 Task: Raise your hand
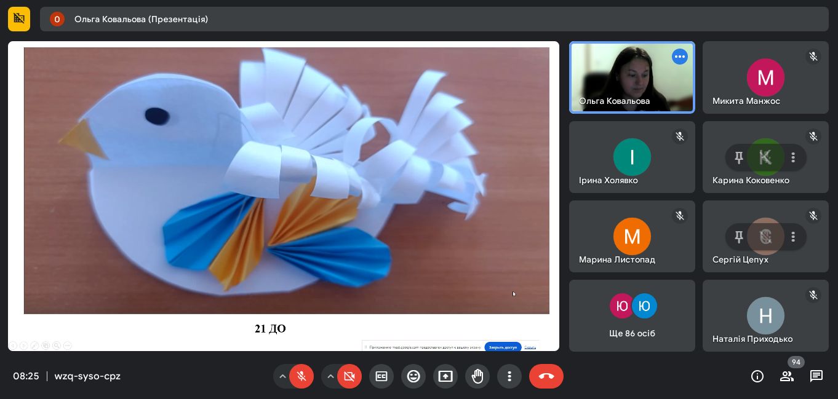coord(477,376)
